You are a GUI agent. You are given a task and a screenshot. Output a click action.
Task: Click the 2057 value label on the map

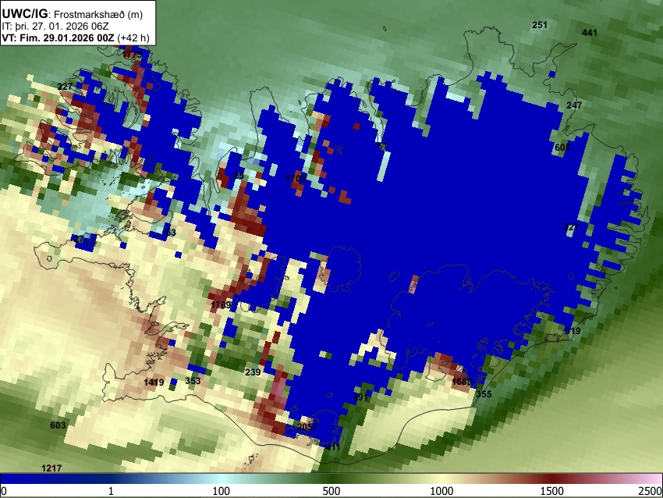point(307,426)
